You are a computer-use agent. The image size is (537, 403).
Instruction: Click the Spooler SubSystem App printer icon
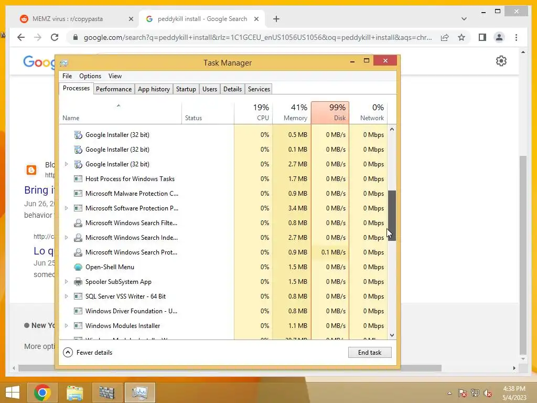[78, 282]
